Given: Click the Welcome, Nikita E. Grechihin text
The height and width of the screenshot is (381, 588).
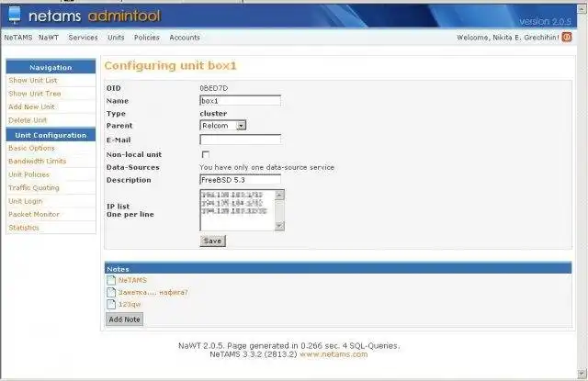Looking at the screenshot, I should coord(508,38).
